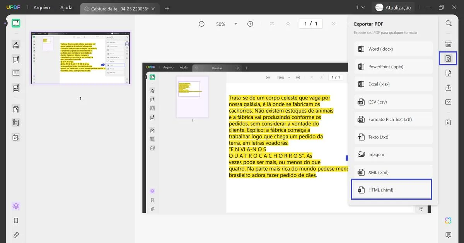This screenshot has width=464, height=243.
Task: Select XML (.xml) export option
Action: (x=393, y=172)
